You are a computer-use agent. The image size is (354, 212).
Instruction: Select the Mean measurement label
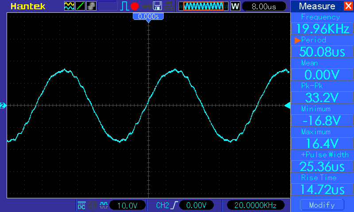point(309,63)
